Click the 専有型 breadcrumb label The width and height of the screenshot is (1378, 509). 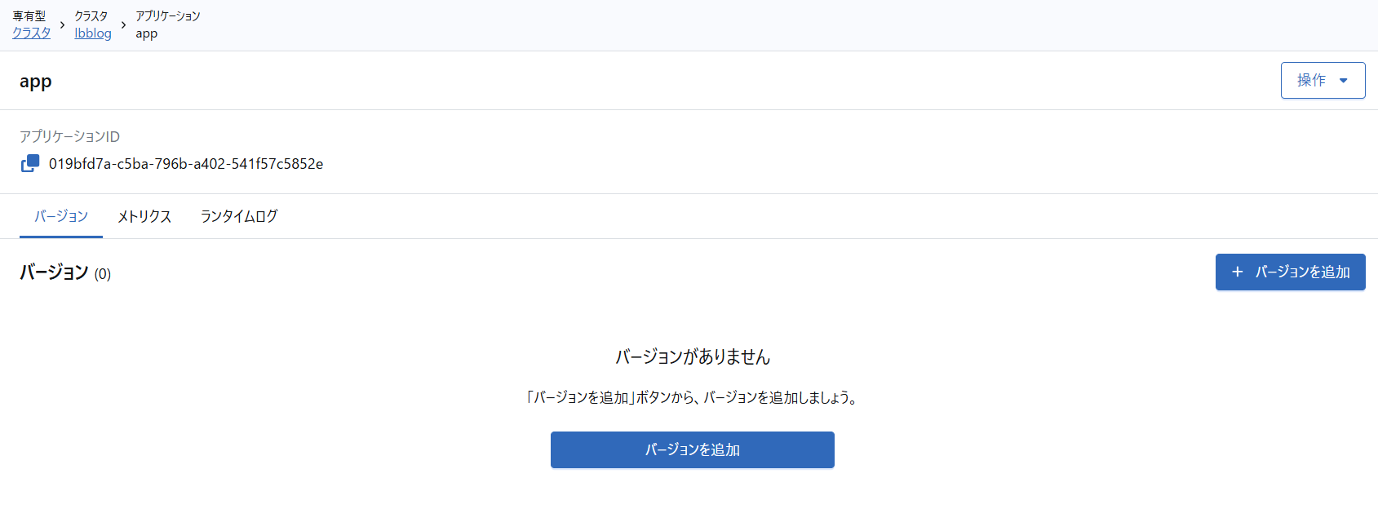point(29,16)
